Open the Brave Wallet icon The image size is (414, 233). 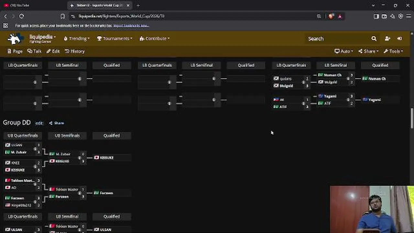tap(384, 16)
